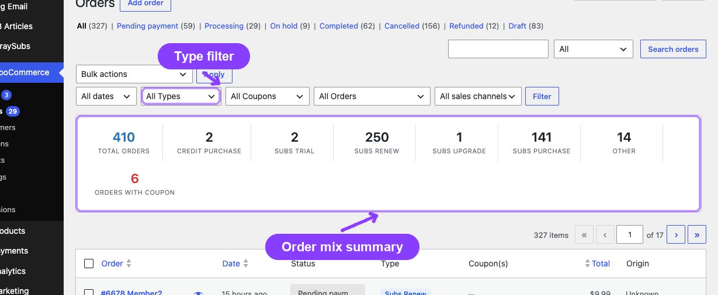
Task: Filter by Refunded status
Action: (x=466, y=26)
